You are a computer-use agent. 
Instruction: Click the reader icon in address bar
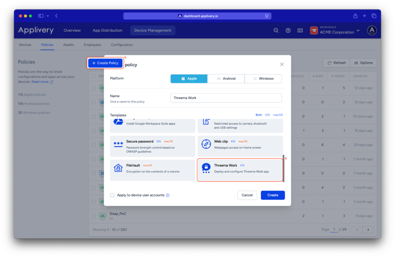(x=267, y=16)
